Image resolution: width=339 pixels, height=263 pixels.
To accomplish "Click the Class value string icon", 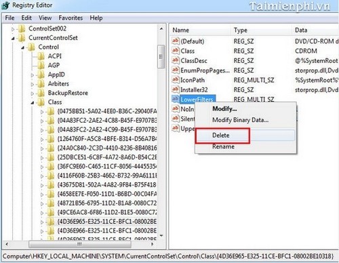I will tap(176, 51).
